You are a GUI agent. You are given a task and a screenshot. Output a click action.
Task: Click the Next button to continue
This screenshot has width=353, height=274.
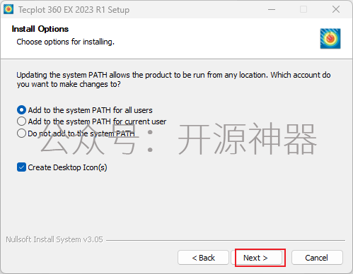tap(257, 258)
